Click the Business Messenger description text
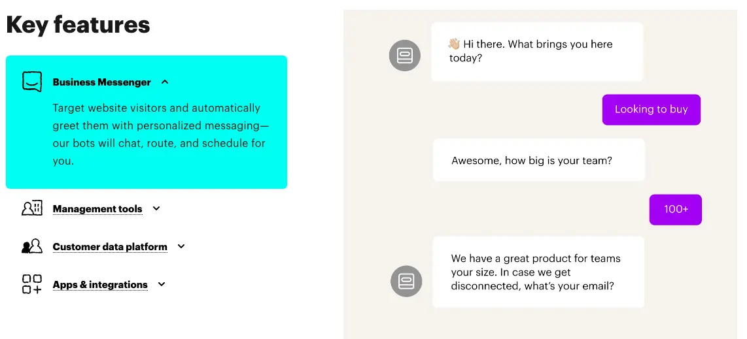Viewport: 747px width, 339px height. pos(160,134)
